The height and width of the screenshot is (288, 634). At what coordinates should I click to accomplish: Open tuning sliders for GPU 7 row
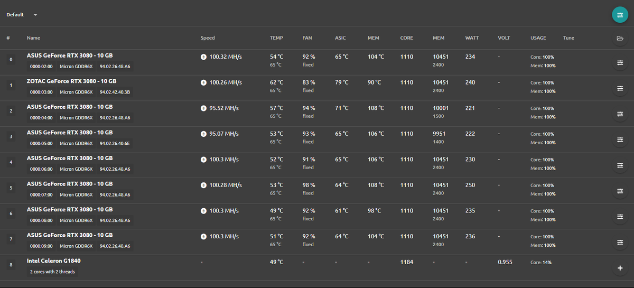620,243
